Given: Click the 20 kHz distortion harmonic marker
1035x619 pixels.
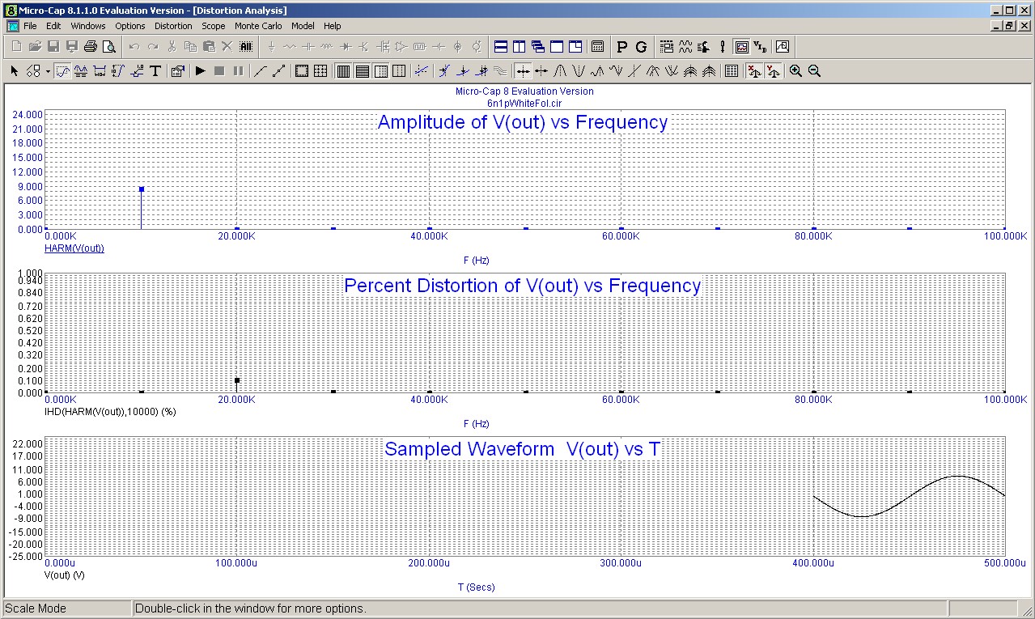Looking at the screenshot, I should 237,379.
